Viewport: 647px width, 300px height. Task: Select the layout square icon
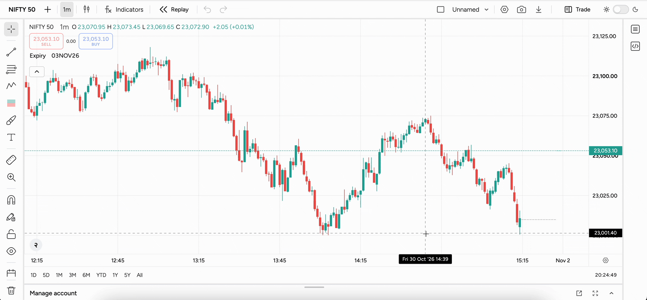pos(441,10)
